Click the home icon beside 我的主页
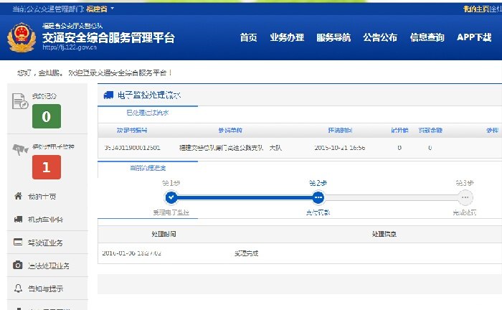This screenshot has height=310, width=502. (x=18, y=196)
